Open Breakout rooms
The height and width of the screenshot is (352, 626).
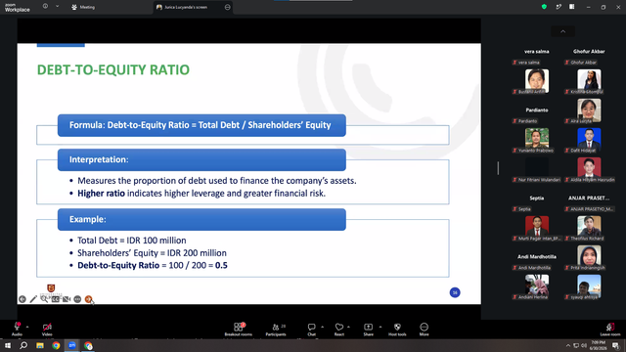point(239,330)
